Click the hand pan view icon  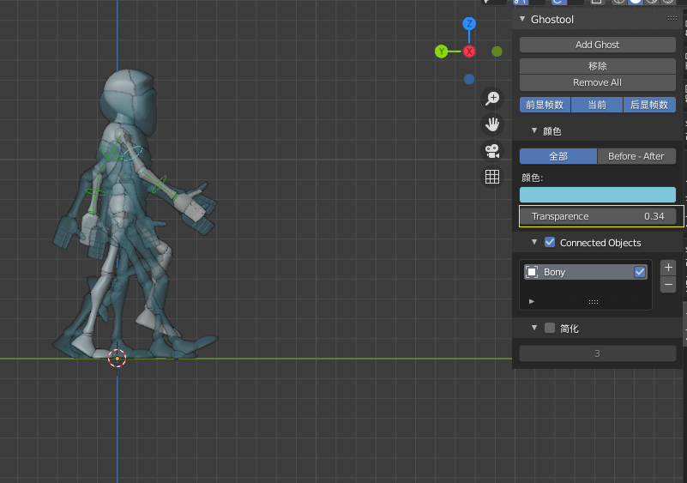492,124
